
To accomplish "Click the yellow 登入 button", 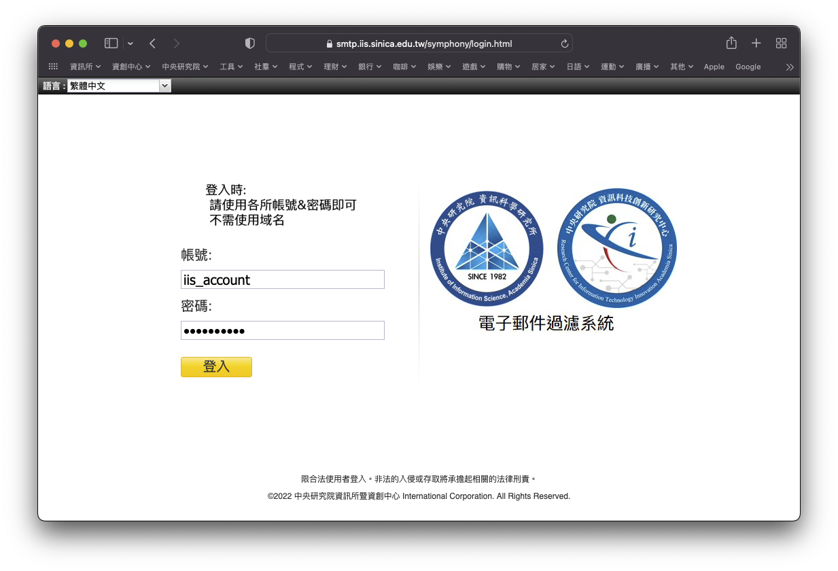I will (x=216, y=367).
